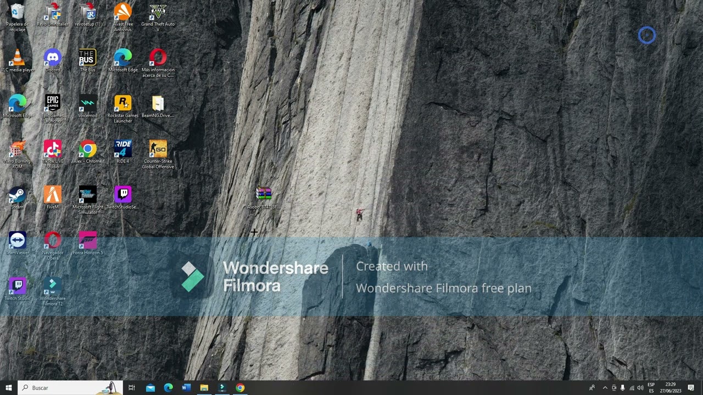703x395 pixels.
Task: Select the RIDE 4 game icon
Action: point(123,152)
